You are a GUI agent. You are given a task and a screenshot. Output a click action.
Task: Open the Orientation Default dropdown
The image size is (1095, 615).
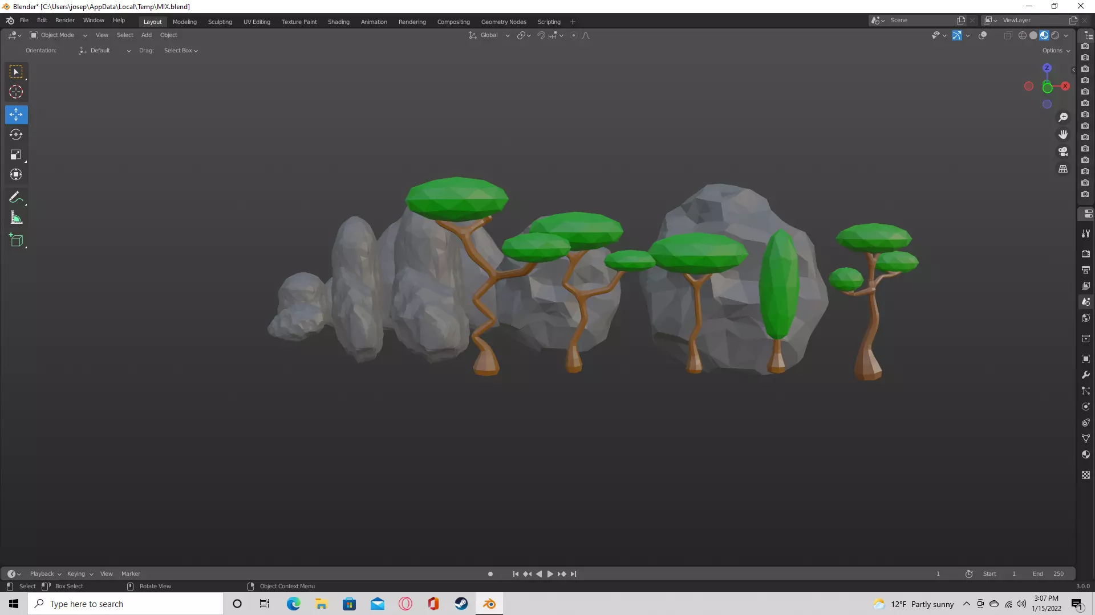tap(104, 51)
